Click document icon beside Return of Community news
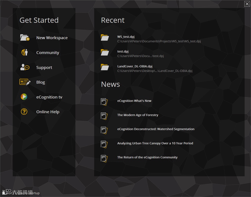 click(x=104, y=158)
